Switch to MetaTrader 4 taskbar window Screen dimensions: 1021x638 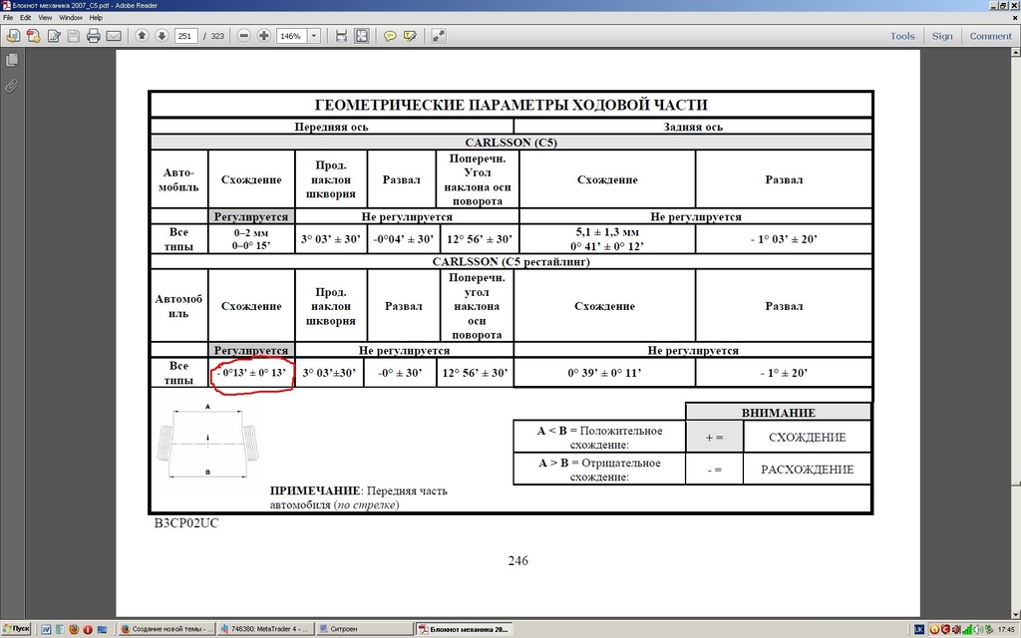point(265,629)
